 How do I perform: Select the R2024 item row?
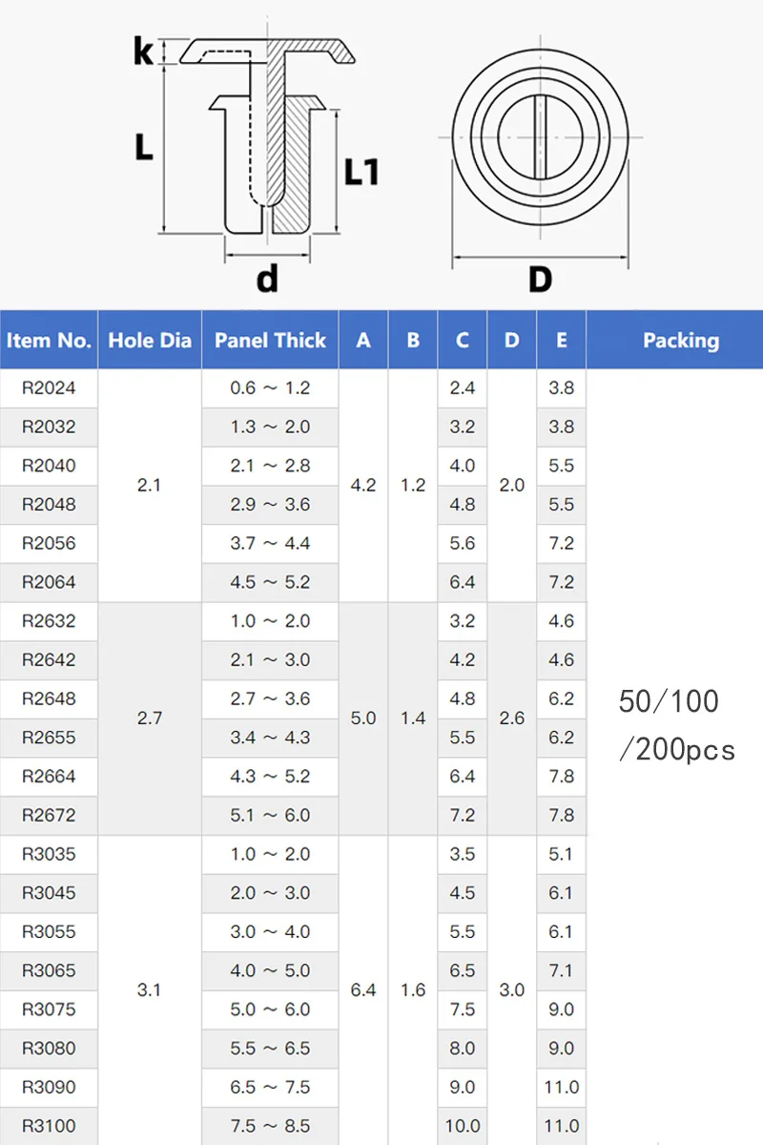pyautogui.click(x=49, y=388)
